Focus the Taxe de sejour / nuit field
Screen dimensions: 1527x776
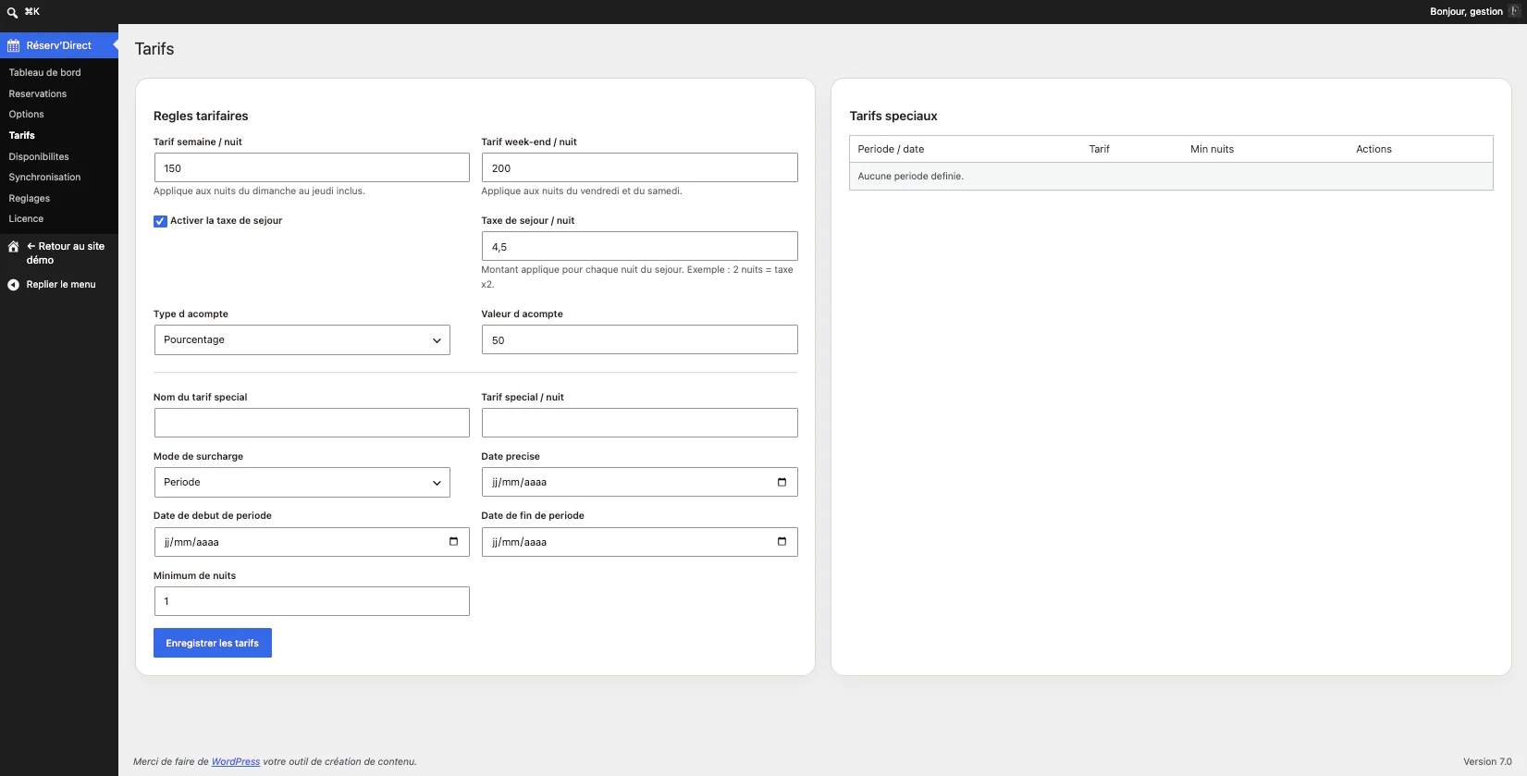click(x=639, y=246)
